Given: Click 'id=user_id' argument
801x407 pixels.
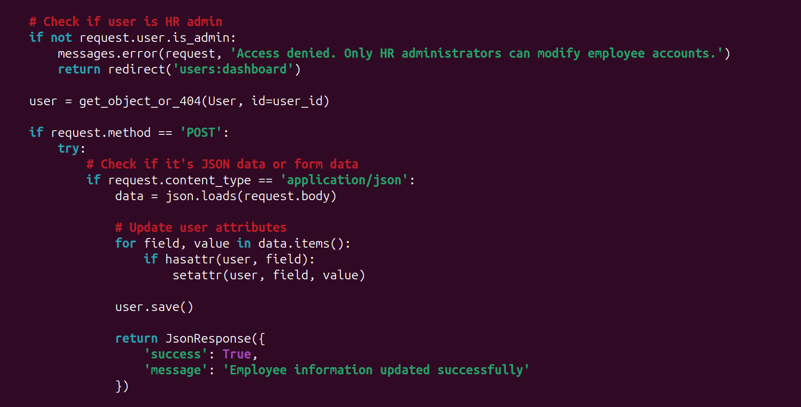Looking at the screenshot, I should (287, 101).
